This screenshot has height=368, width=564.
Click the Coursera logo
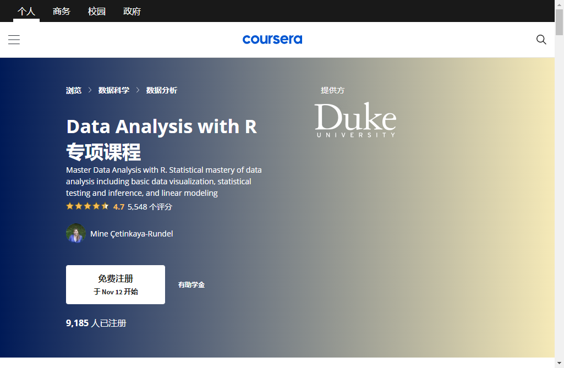pos(272,40)
